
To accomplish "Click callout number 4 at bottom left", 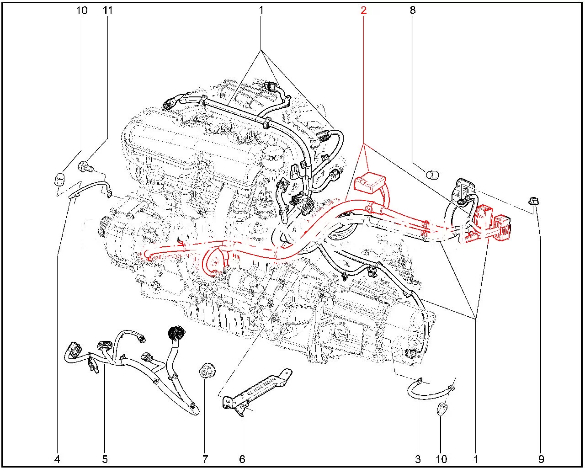I will tap(57, 458).
